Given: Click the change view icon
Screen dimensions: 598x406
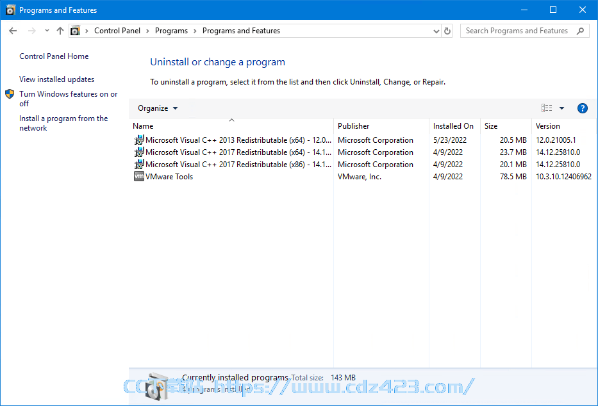Looking at the screenshot, I should 547,108.
